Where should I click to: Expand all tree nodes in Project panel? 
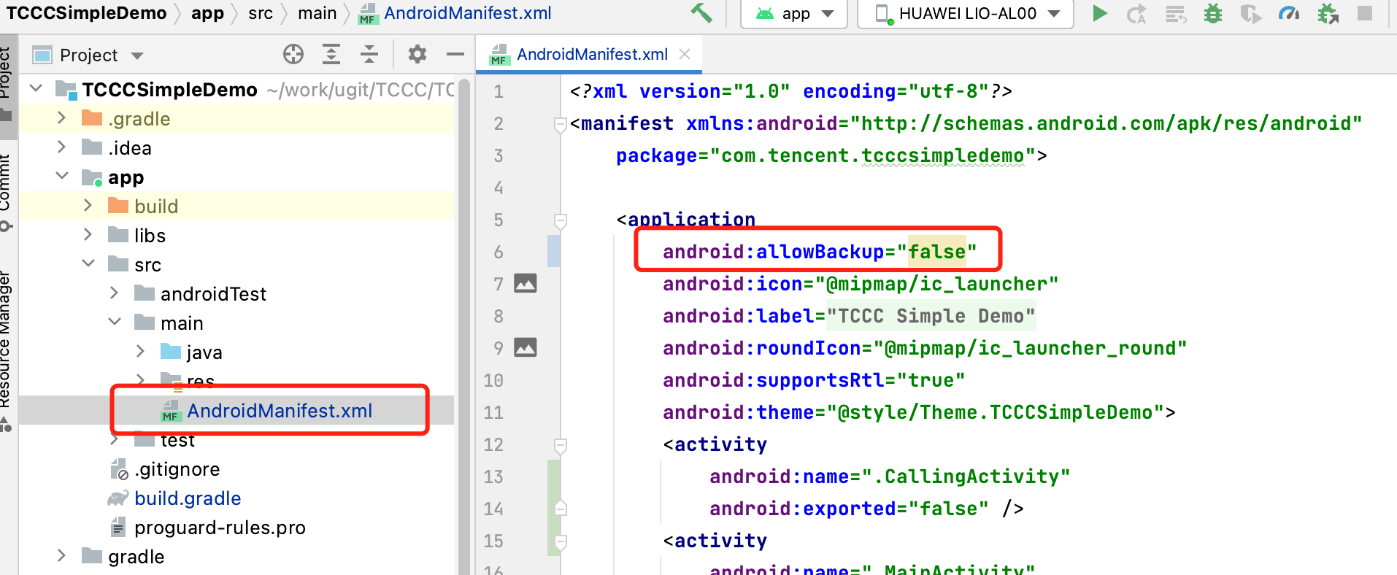pyautogui.click(x=331, y=54)
